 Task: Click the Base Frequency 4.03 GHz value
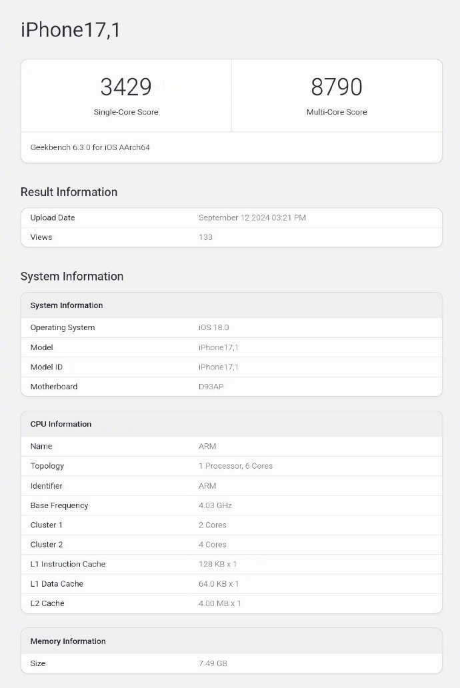(215, 505)
